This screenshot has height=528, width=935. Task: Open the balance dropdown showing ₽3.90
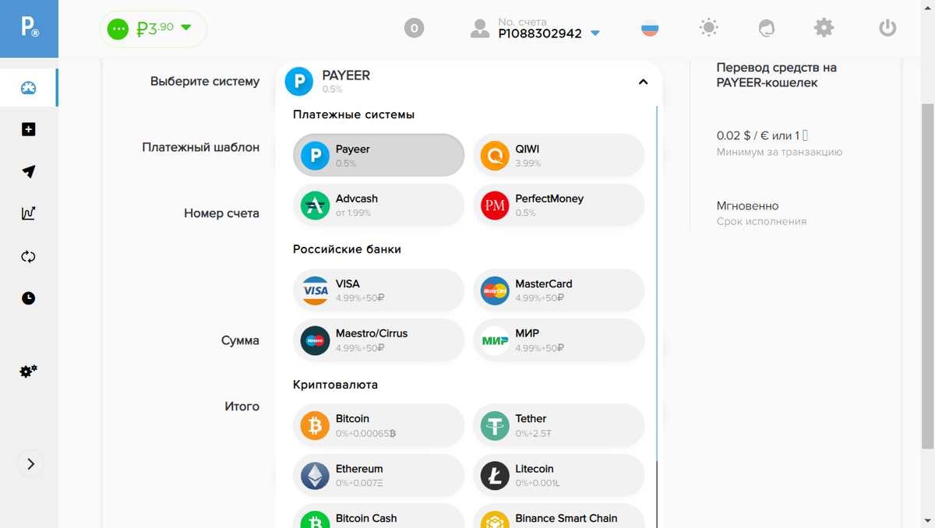(153, 29)
